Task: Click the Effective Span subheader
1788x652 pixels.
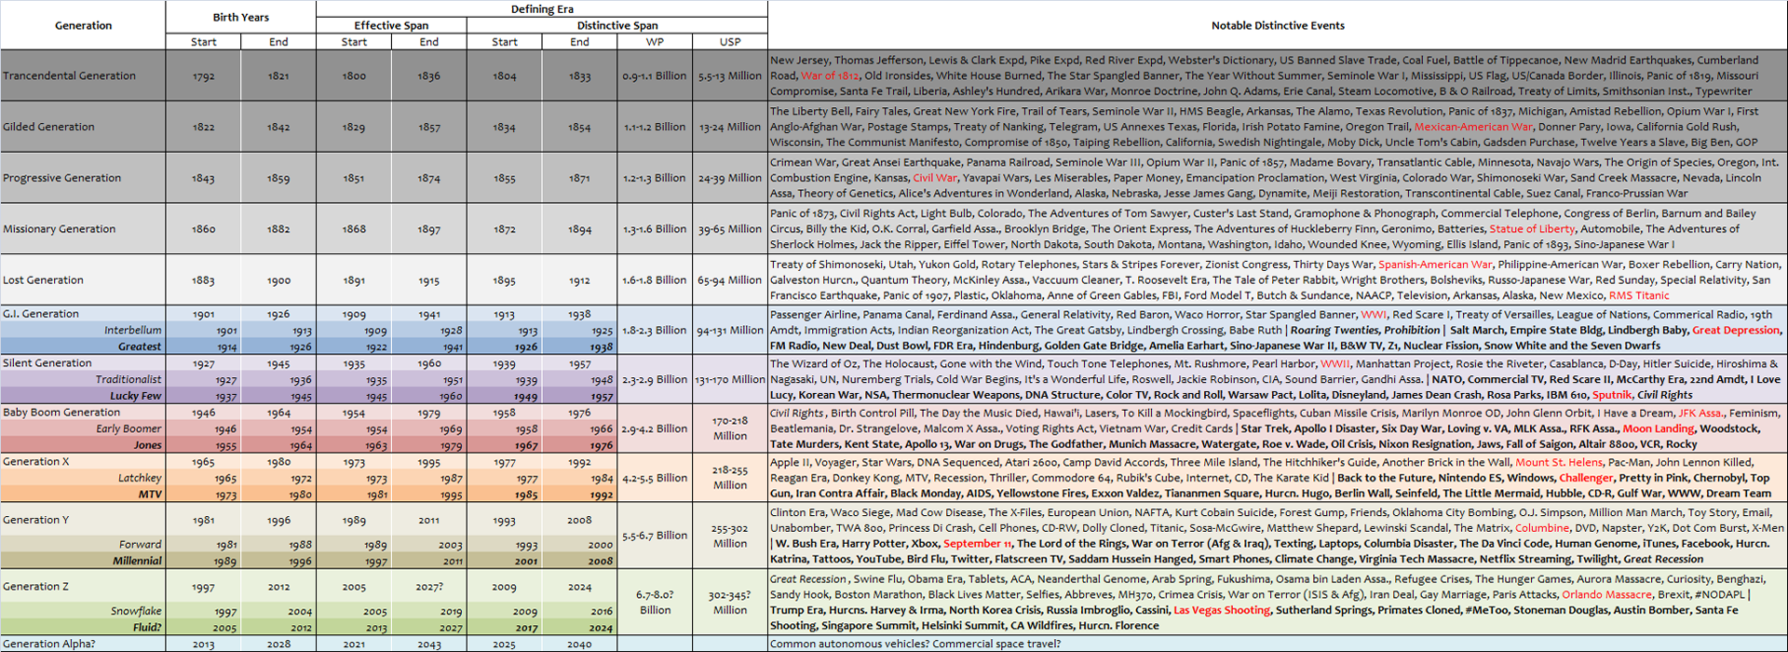Action: click(391, 26)
